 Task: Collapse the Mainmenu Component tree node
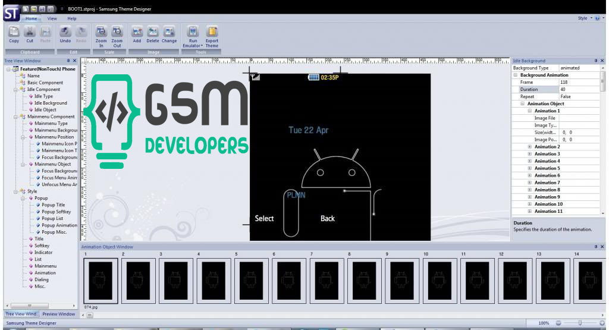coord(15,117)
